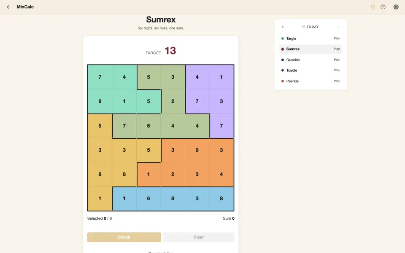Click the MinCalc title
The image size is (405, 253).
pyautogui.click(x=25, y=7)
